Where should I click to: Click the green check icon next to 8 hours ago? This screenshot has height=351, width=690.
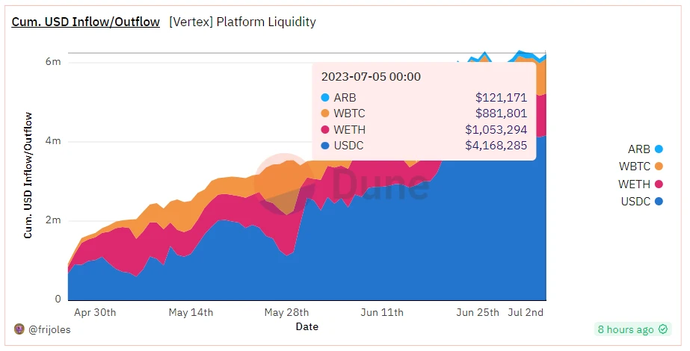[x=663, y=329]
